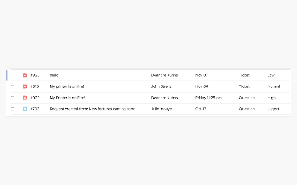297x185 pixels.
Task: Click the red open-status icon for ticket #815
Action: 25,86
